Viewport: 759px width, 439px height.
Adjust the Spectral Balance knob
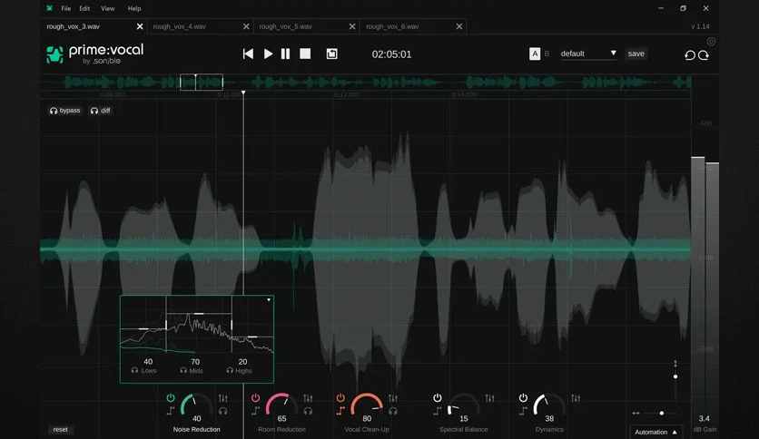(x=463, y=405)
